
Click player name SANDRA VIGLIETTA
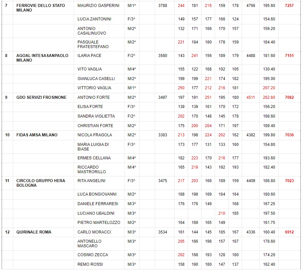(96, 116)
